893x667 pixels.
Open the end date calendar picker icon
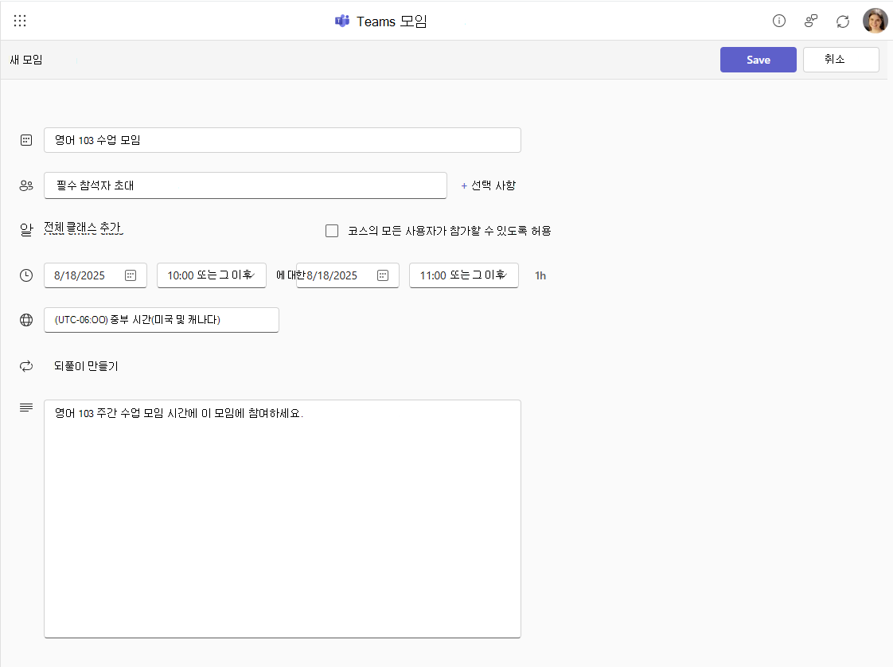(383, 275)
